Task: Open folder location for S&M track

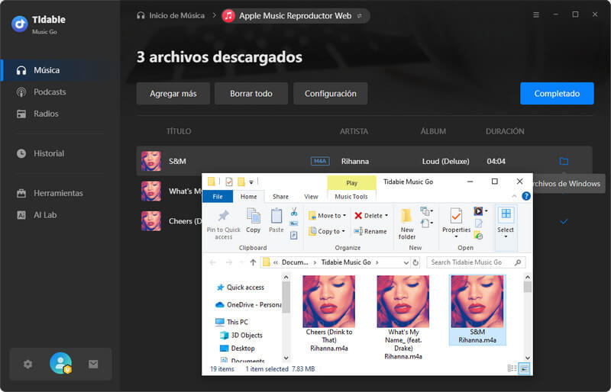Action: click(564, 161)
